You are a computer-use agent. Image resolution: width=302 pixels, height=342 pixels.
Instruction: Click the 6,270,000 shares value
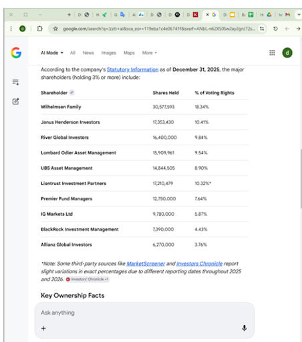163,244
